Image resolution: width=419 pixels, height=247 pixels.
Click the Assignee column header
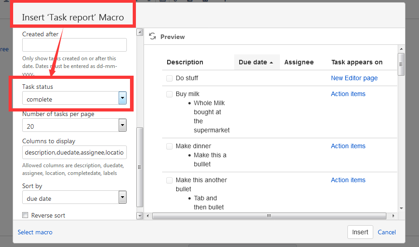(x=299, y=62)
